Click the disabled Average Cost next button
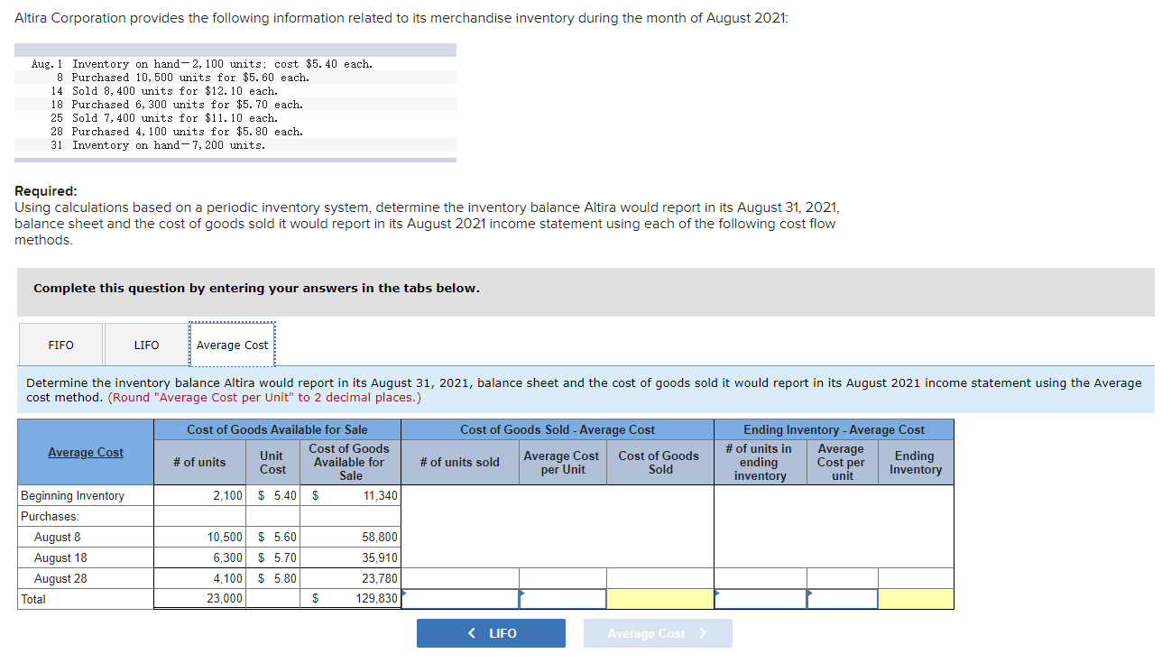 point(658,633)
